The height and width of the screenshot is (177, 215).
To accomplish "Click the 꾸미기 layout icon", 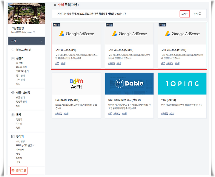I will click(13, 136).
